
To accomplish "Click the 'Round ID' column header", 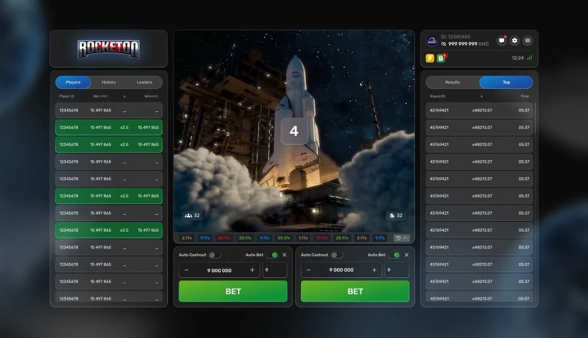I will [438, 96].
